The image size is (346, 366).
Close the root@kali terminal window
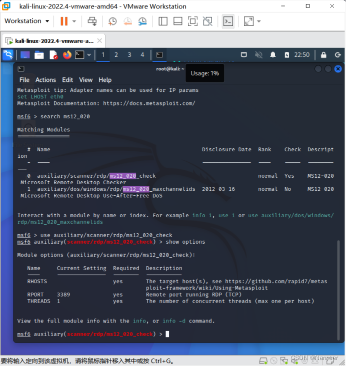point(338,69)
